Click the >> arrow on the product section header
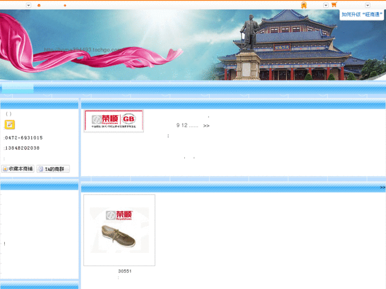 [x=382, y=187]
